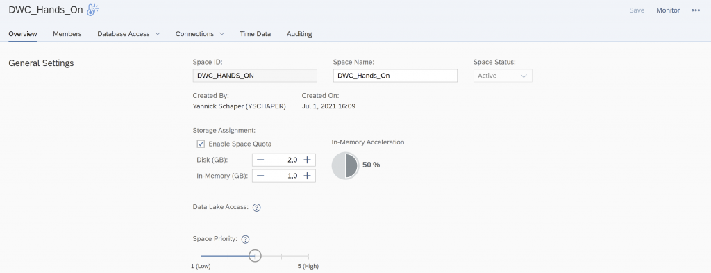The image size is (711, 273).
Task: Expand the Database Access tab chevron
Action: 158,33
